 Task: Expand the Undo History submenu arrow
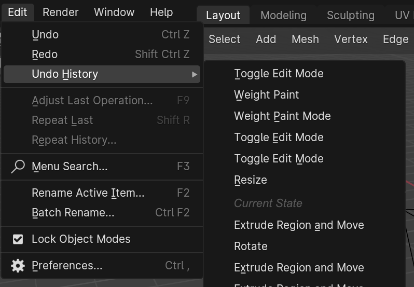point(195,74)
